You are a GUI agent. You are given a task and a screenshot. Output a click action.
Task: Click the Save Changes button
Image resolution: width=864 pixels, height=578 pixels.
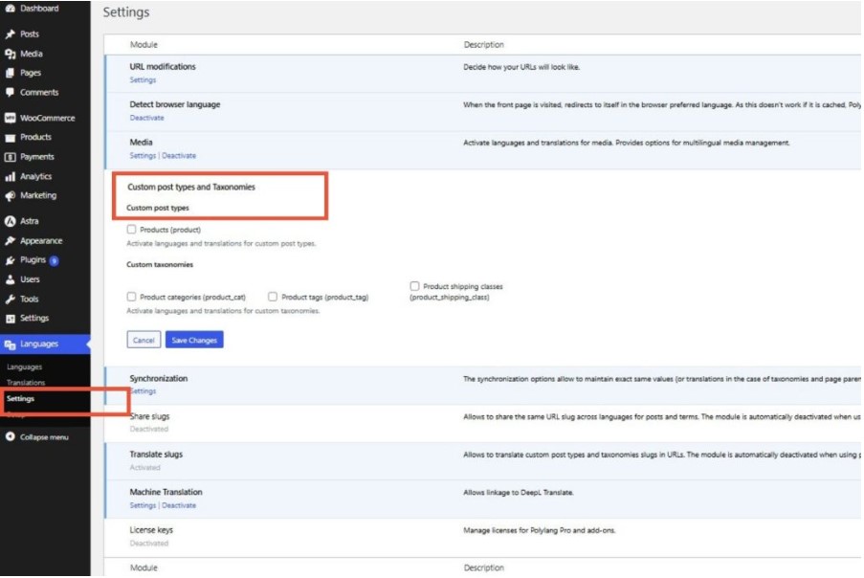coord(194,340)
